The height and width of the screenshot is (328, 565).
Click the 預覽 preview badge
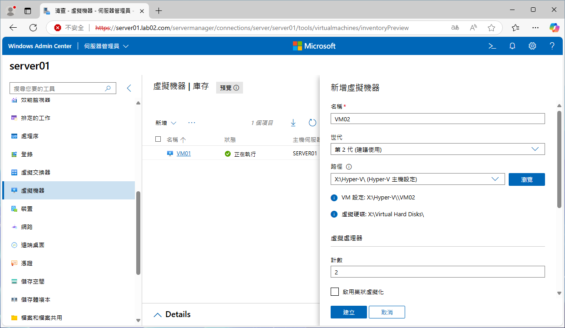(229, 88)
